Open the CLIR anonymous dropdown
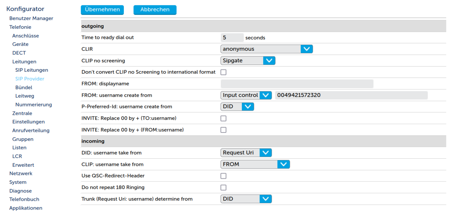453x211 pixels. pos(266,49)
